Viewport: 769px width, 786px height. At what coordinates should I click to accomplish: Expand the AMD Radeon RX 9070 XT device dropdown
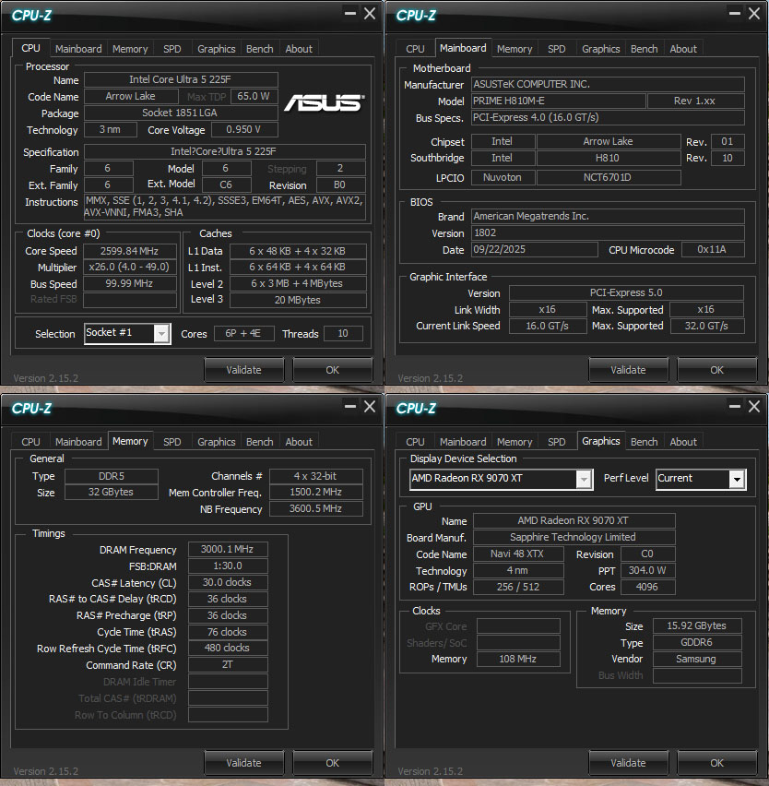pyautogui.click(x=583, y=479)
